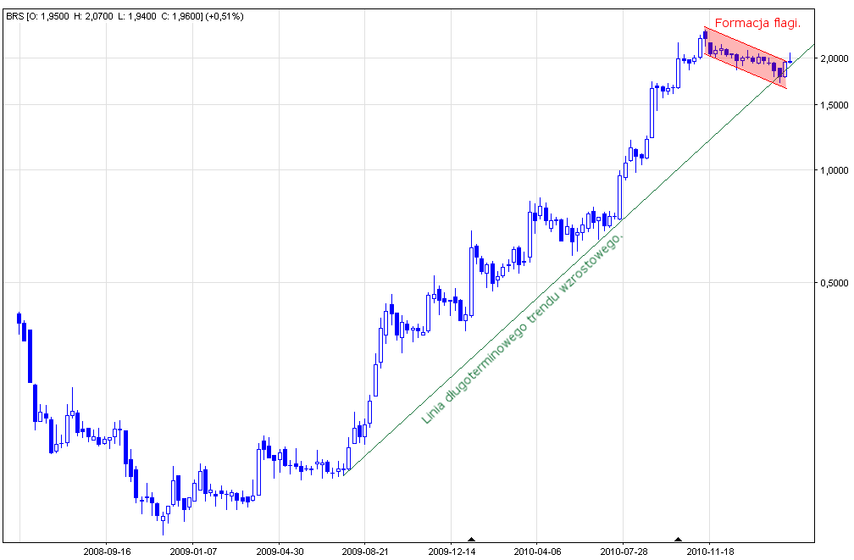
Task: Choose the 2010-11-18 date label
Action: click(x=709, y=551)
